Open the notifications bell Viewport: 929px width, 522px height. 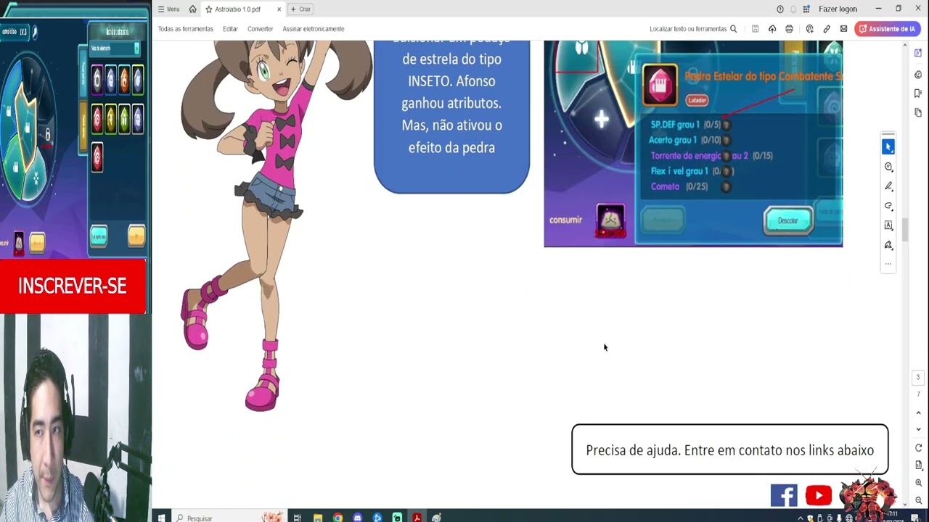click(x=793, y=9)
